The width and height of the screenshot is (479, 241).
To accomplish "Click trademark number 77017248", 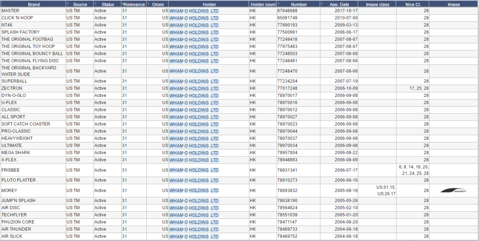I will coord(287,88).
